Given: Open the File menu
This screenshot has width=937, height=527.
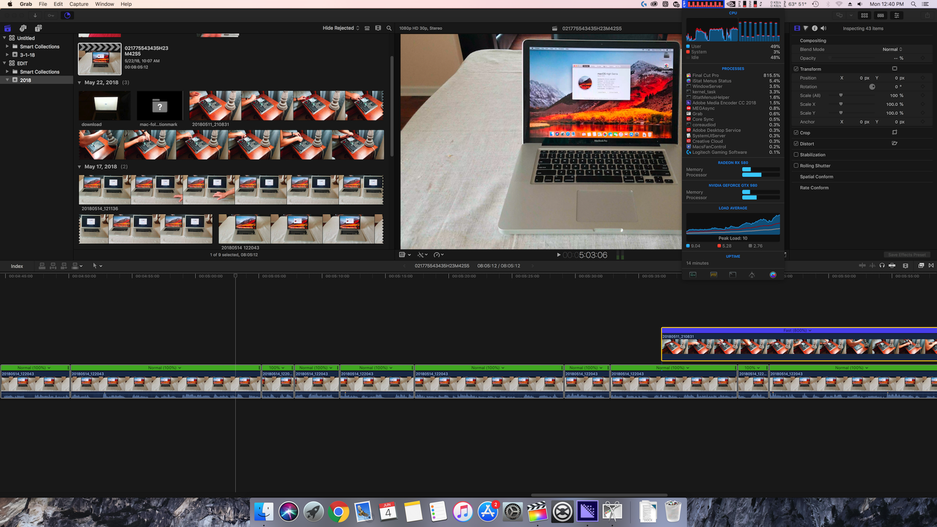Looking at the screenshot, I should point(43,4).
